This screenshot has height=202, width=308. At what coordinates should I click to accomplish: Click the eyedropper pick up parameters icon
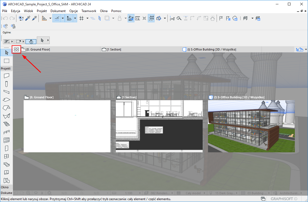click(x=28, y=18)
